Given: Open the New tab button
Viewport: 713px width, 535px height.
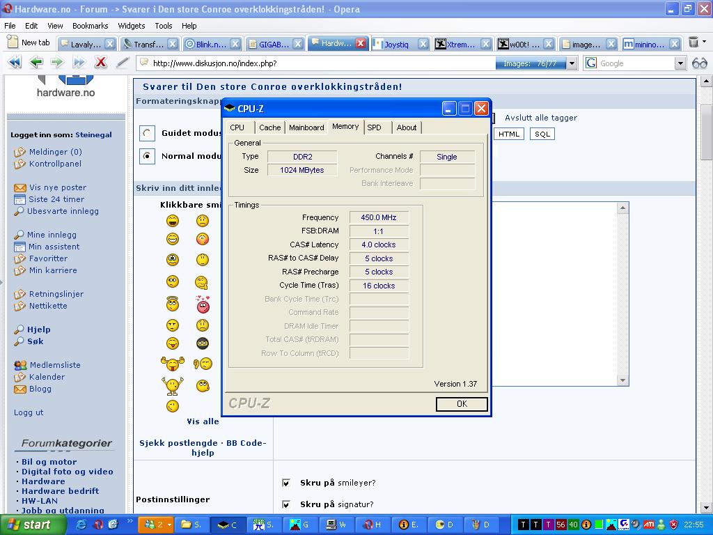Looking at the screenshot, I should (x=29, y=42).
